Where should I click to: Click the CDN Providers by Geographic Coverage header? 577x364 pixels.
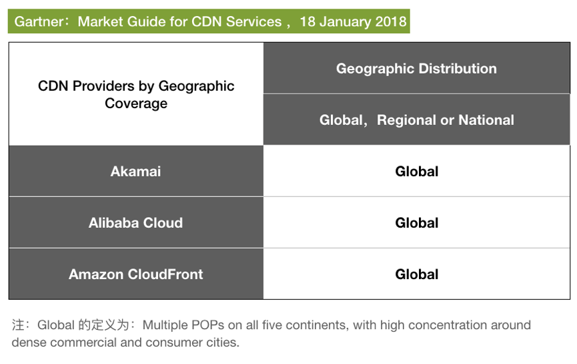click(136, 94)
